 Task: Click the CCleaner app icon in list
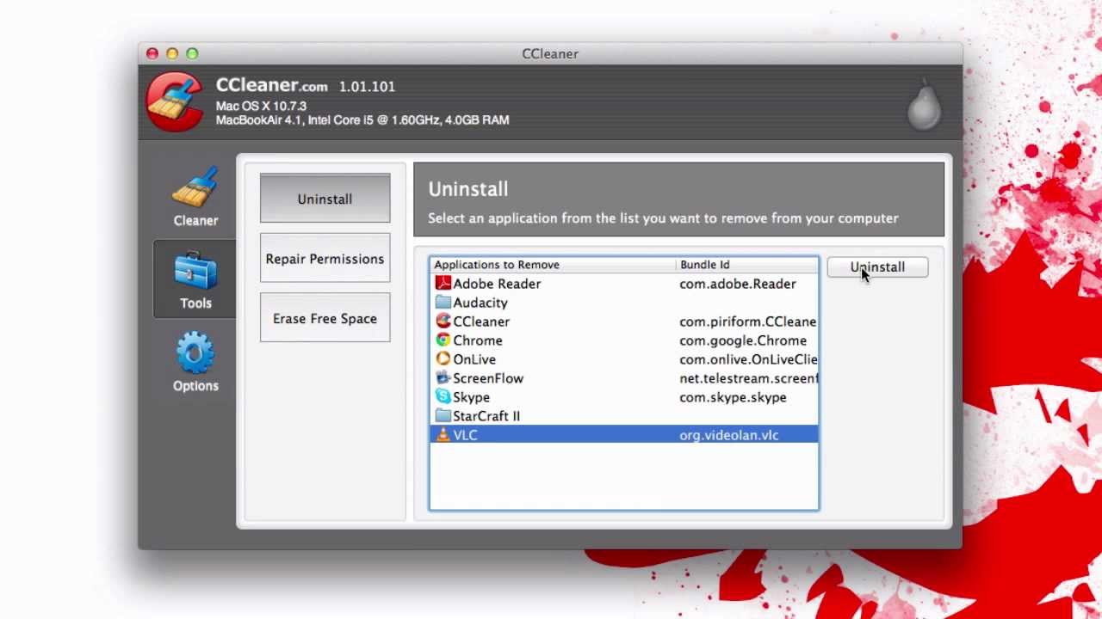pos(443,321)
